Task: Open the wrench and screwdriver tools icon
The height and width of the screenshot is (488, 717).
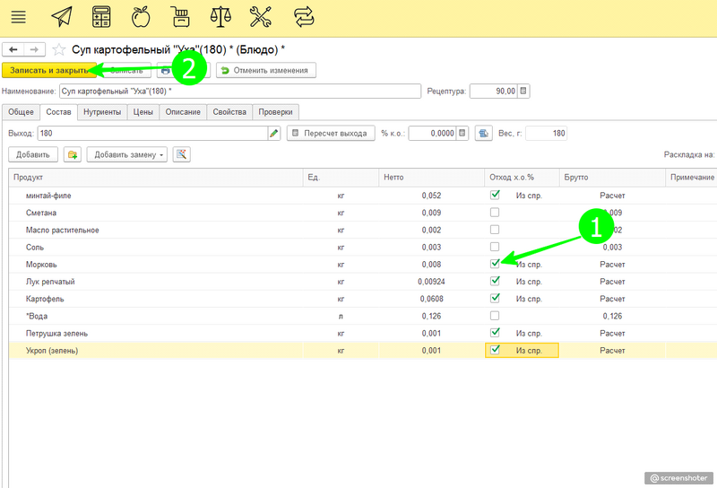Action: tap(260, 16)
